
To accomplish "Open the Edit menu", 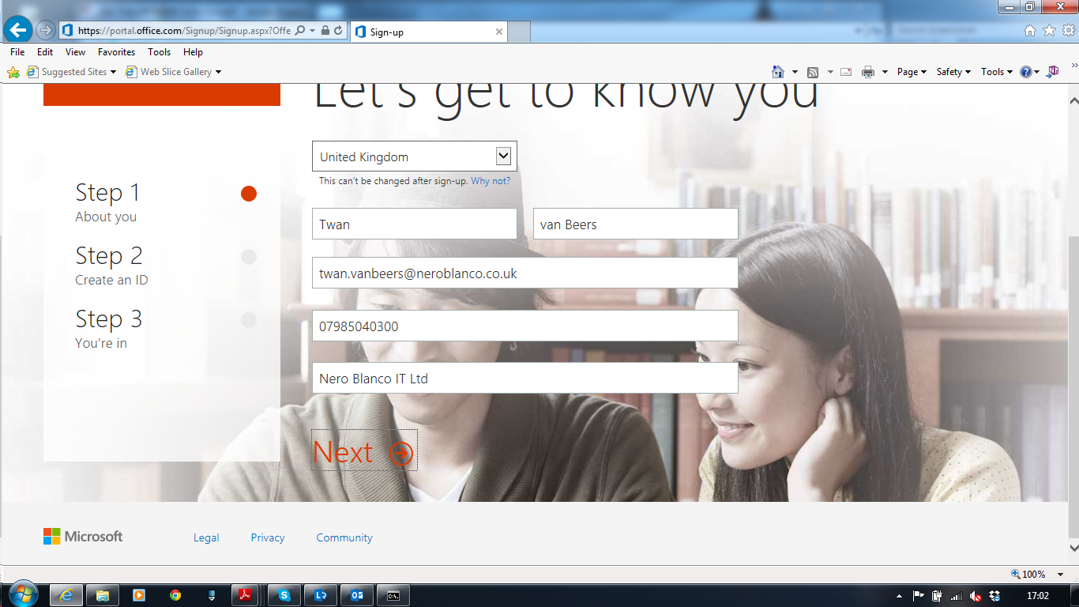I will point(45,52).
